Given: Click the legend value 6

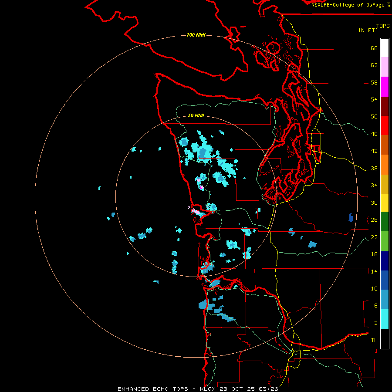Looking at the screenshot, I should 376,306.
